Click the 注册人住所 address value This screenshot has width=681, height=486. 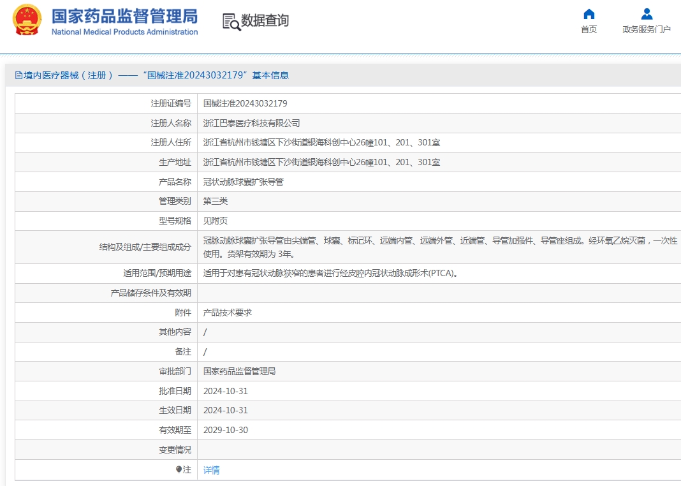(x=322, y=142)
